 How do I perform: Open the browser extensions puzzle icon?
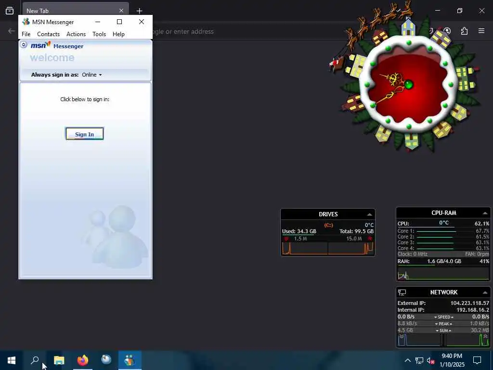[x=464, y=31]
